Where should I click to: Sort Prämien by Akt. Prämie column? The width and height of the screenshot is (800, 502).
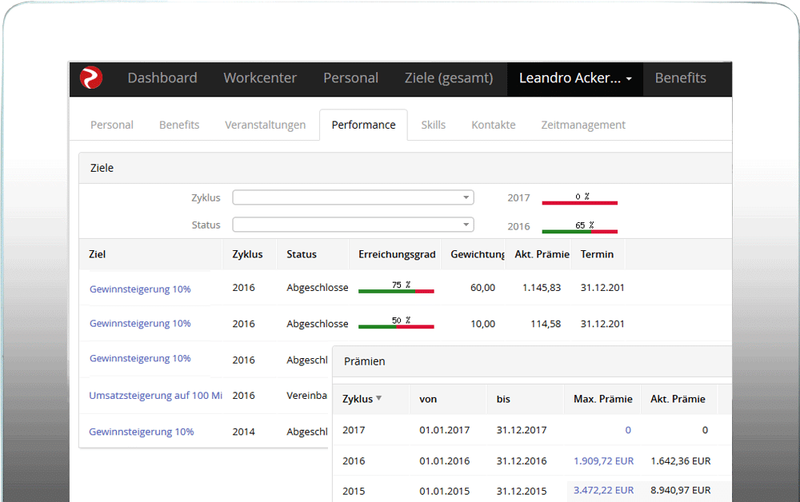coord(678,399)
